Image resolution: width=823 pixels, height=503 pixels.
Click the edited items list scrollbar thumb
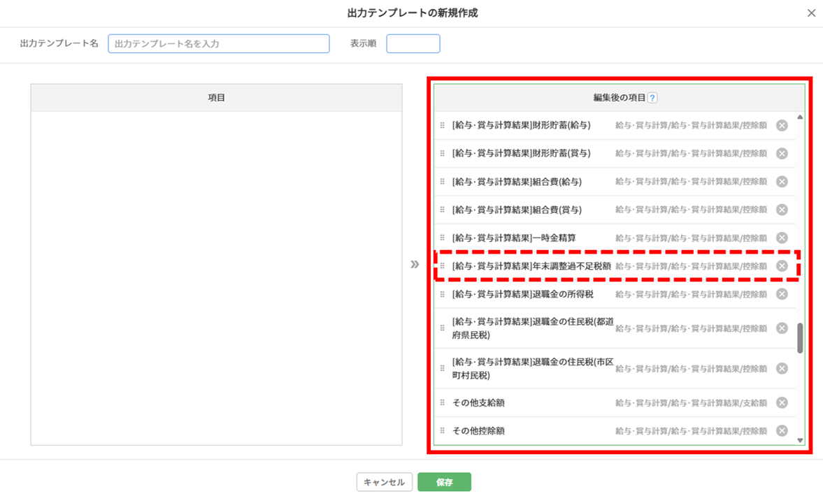click(x=800, y=337)
